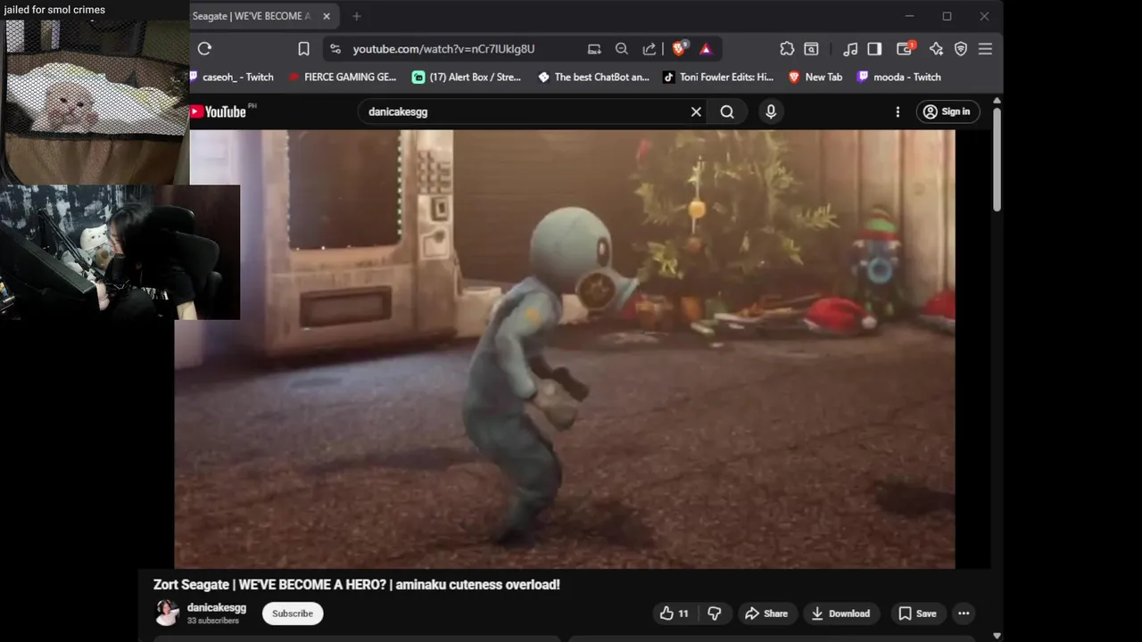1142x642 pixels.
Task: Open Leo AI sparkle icon
Action: tap(936, 49)
